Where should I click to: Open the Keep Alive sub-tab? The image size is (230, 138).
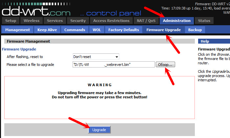pos(47,30)
